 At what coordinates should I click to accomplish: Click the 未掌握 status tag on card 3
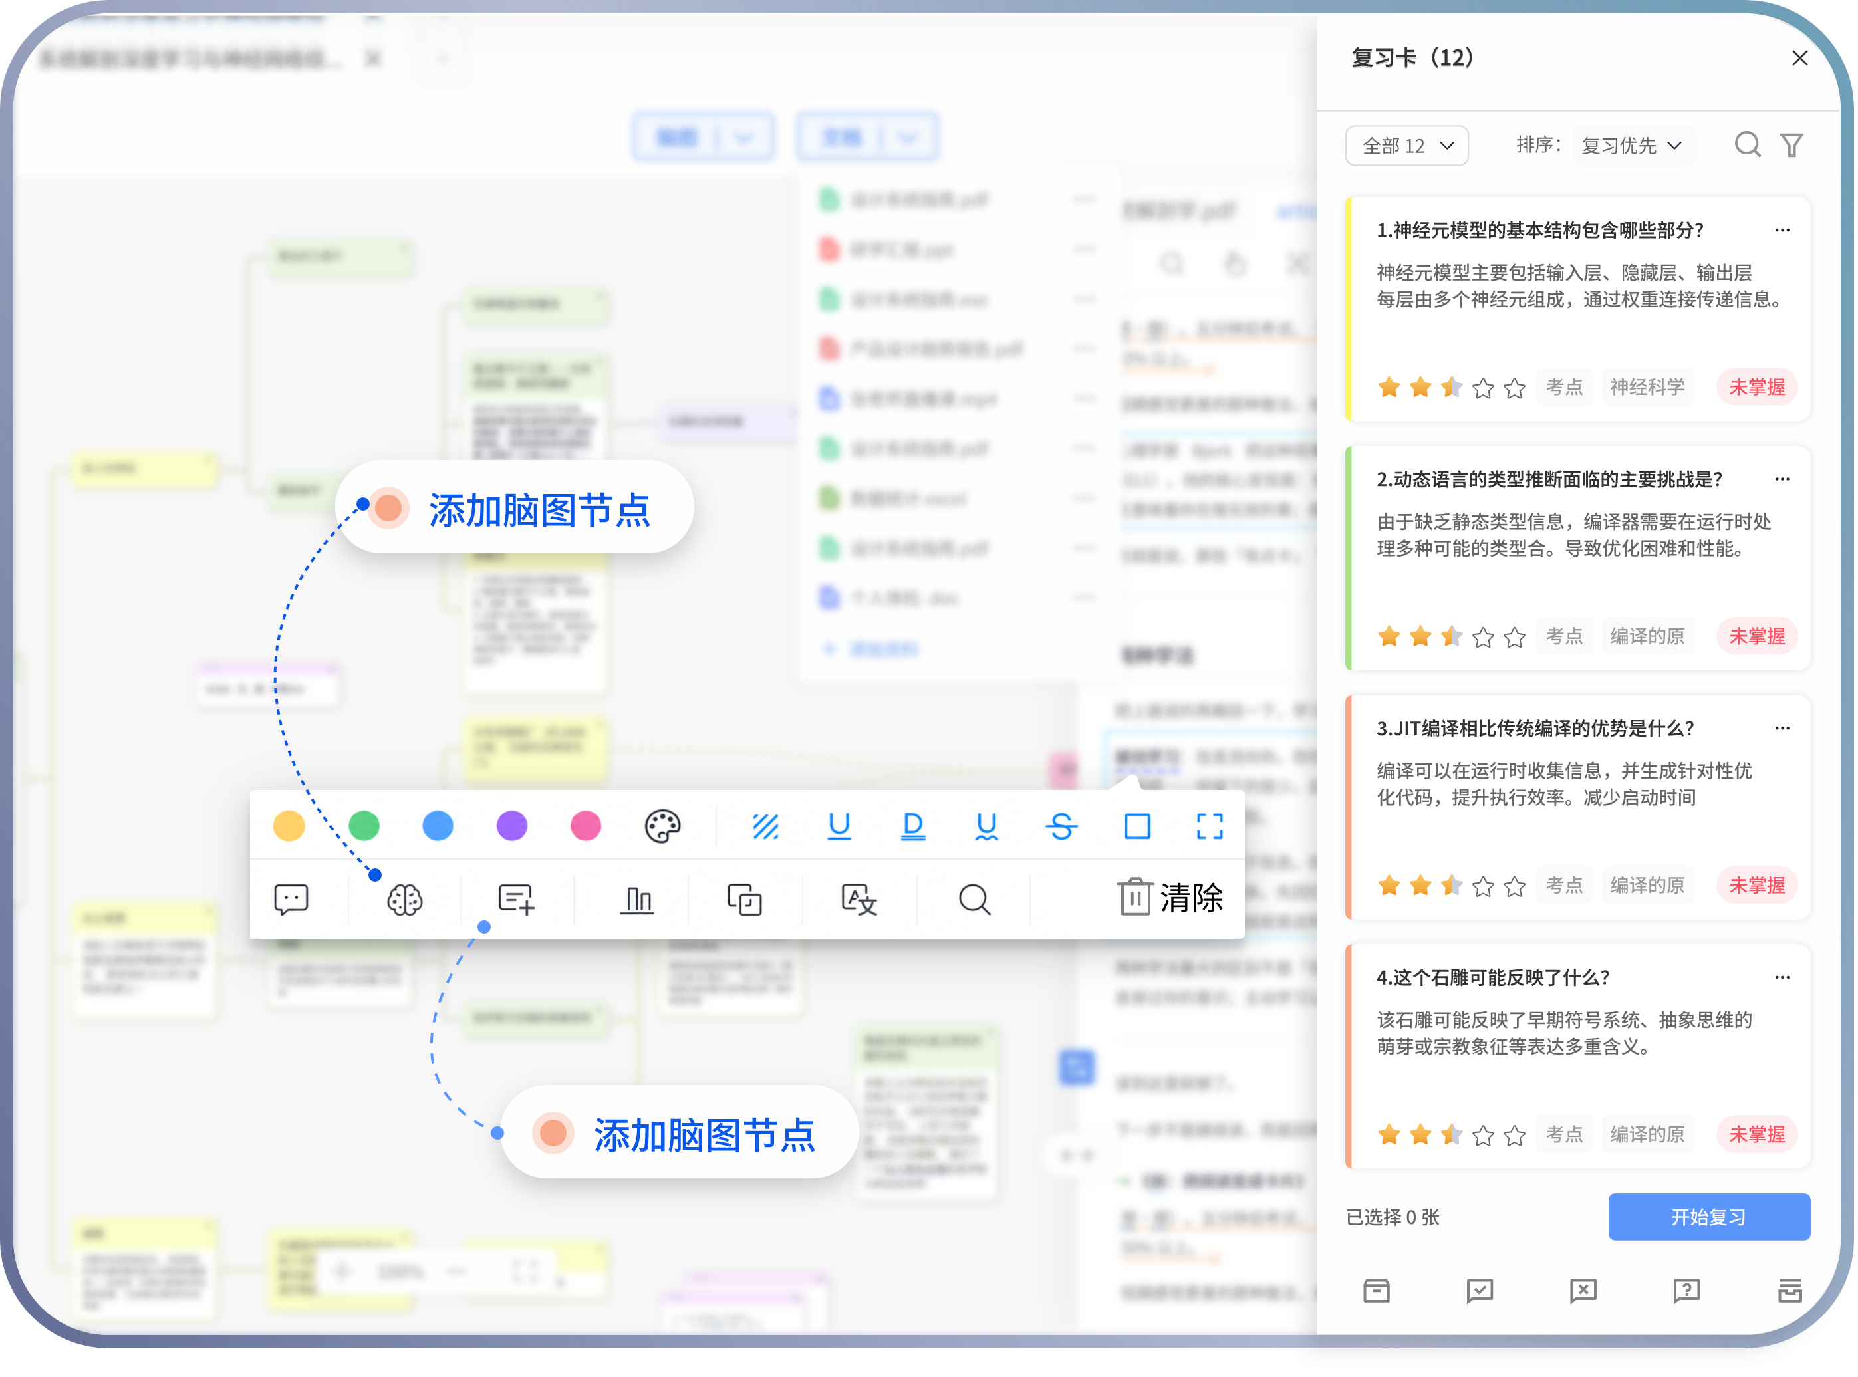click(1757, 886)
